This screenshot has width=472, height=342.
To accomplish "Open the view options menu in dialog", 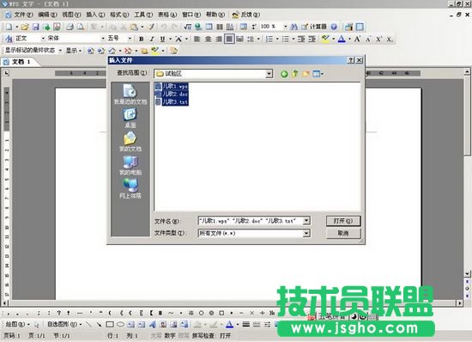I will (x=318, y=74).
